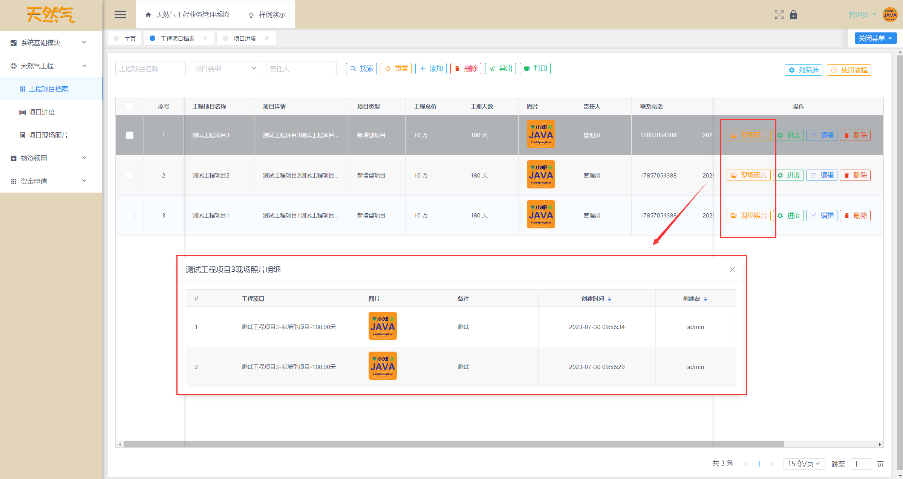
Task: Click the fullscreen expand icon
Action: tap(779, 15)
